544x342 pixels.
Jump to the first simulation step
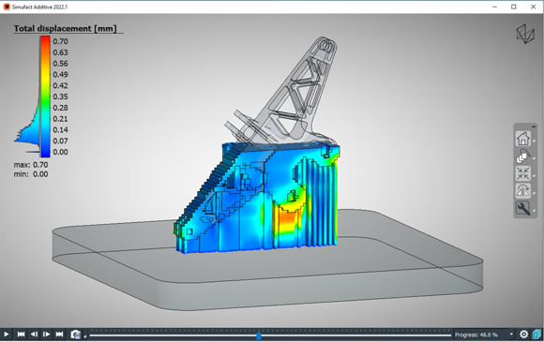pos(21,335)
